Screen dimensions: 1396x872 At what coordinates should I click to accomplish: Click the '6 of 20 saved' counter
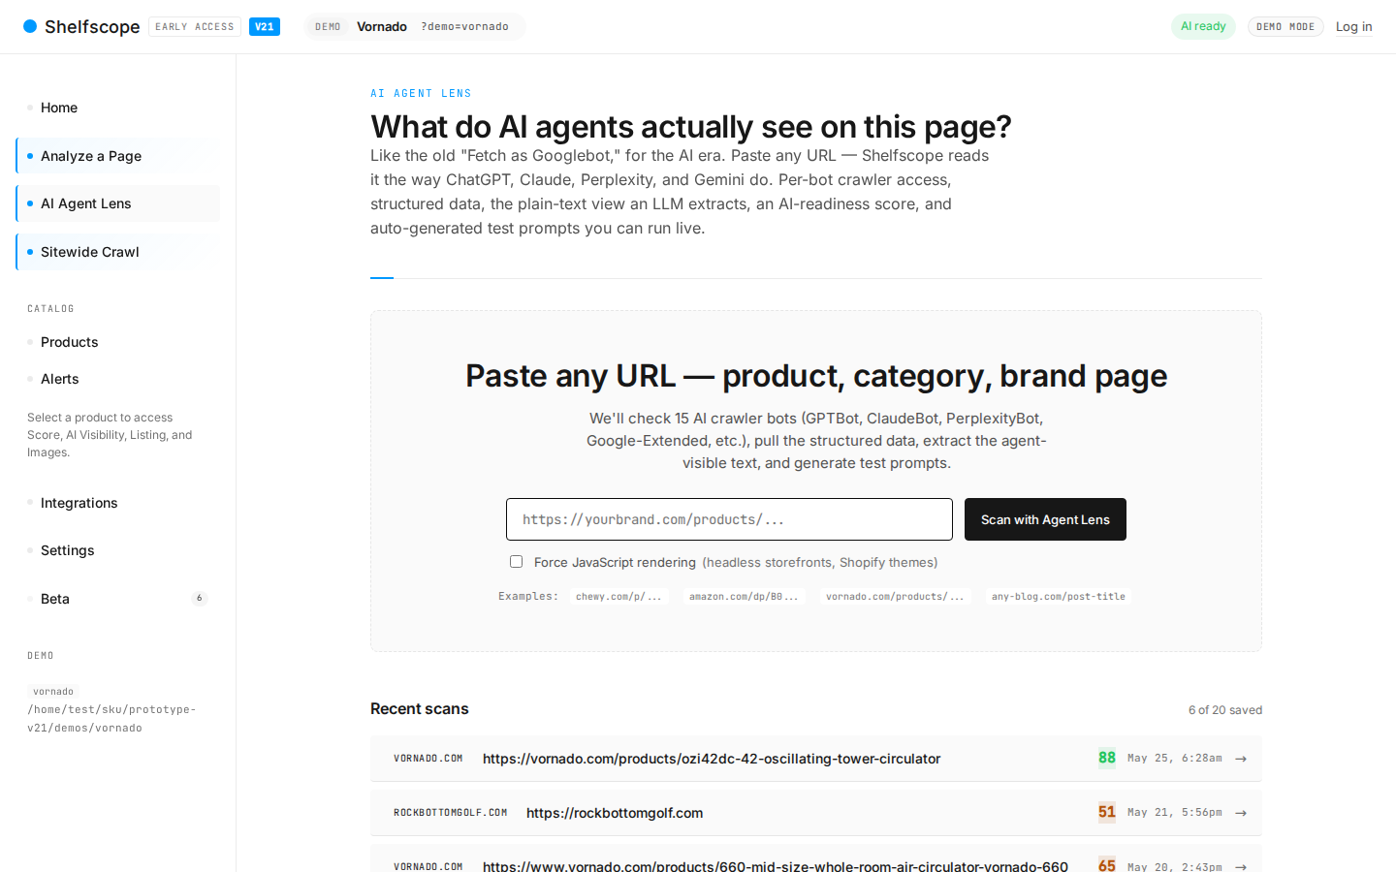point(1225,710)
